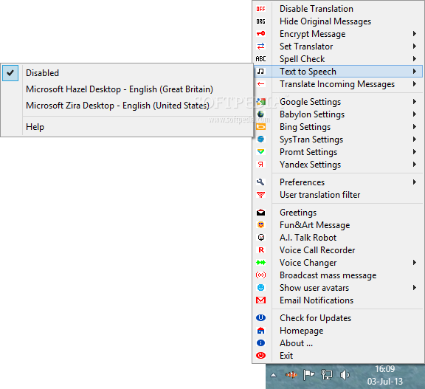Open Help in Text to Speech submenu

(x=127, y=127)
